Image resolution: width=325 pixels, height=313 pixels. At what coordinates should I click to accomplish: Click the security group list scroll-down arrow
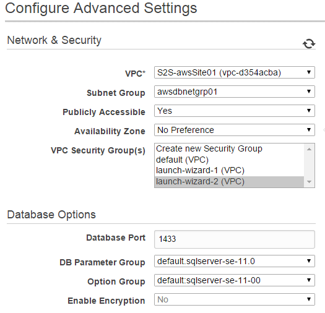coord(310,182)
